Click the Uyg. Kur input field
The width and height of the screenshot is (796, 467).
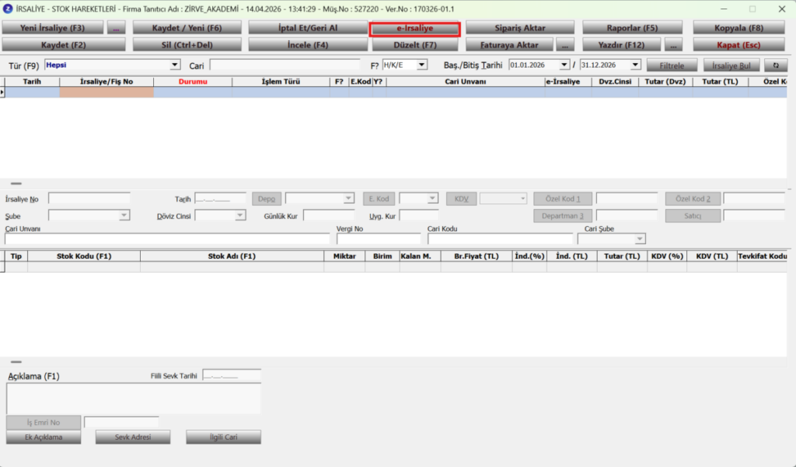(x=419, y=216)
